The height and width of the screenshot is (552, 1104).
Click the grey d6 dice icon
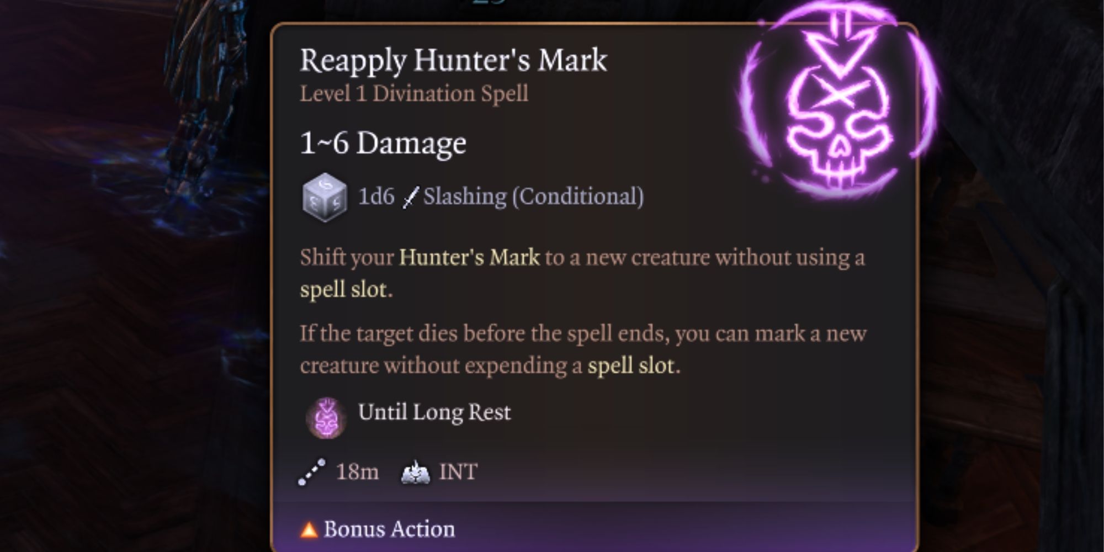[x=325, y=197]
